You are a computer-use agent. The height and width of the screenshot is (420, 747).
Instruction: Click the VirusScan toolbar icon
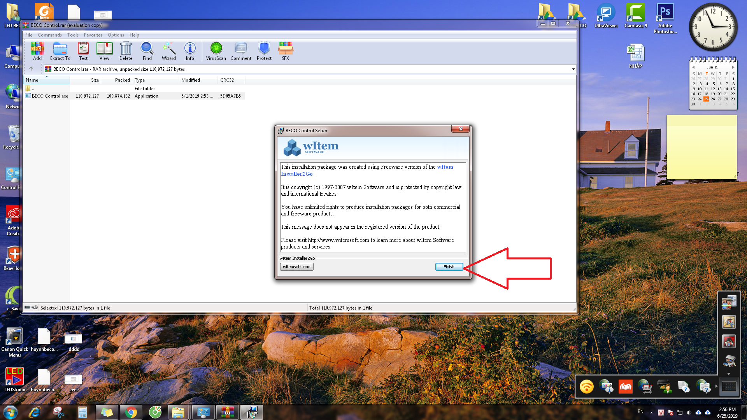[216, 51]
